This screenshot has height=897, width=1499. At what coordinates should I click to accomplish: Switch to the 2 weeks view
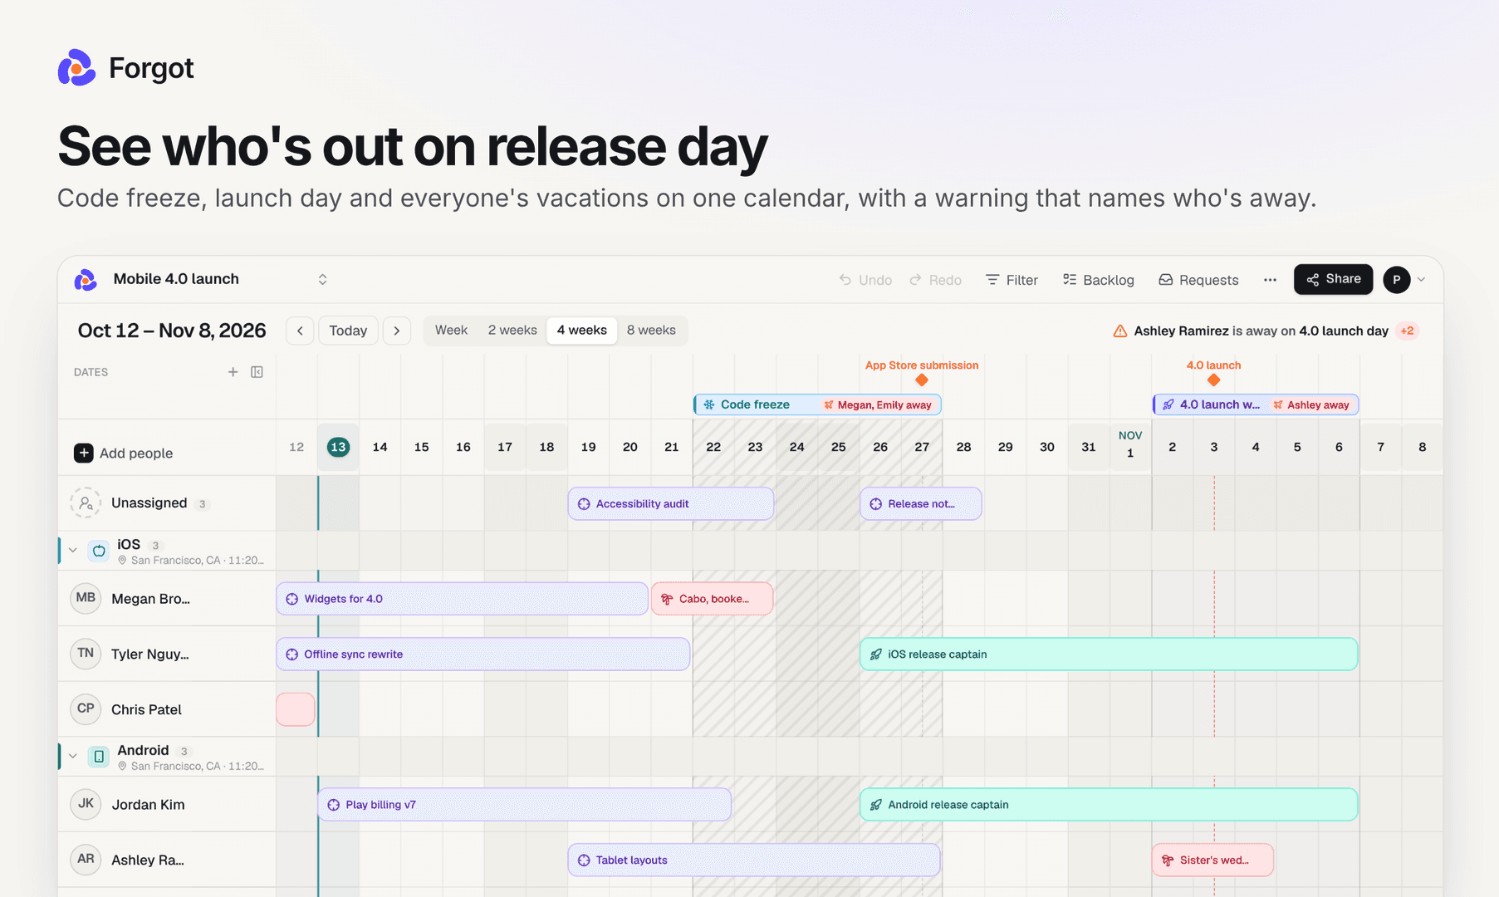point(512,331)
